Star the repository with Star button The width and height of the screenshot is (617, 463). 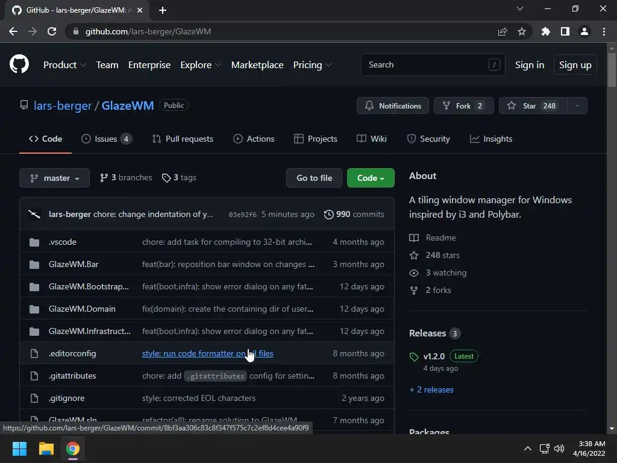click(x=533, y=106)
